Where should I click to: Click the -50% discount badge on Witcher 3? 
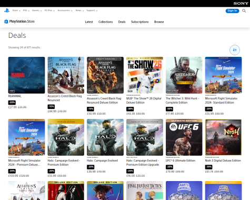tap(169, 109)
